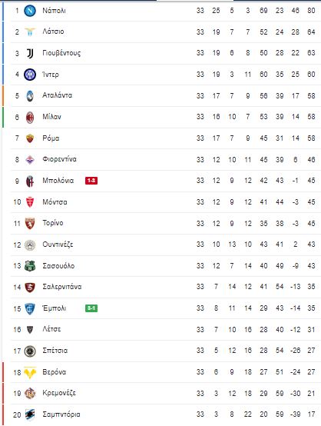Screen dimensions: 321x426
Task: Open the Λάτσιο team link
Action: (53, 32)
